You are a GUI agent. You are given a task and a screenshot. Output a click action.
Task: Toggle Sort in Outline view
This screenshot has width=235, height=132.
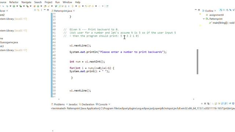pyautogui.click(x=227, y=10)
